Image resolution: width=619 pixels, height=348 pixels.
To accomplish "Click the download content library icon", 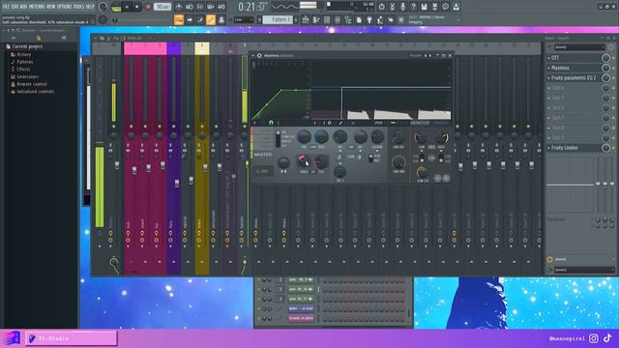I will pos(456,7).
